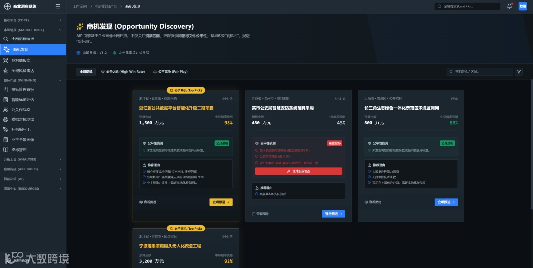Click the 92% win probability value
533x268 pixels.
tap(228, 261)
